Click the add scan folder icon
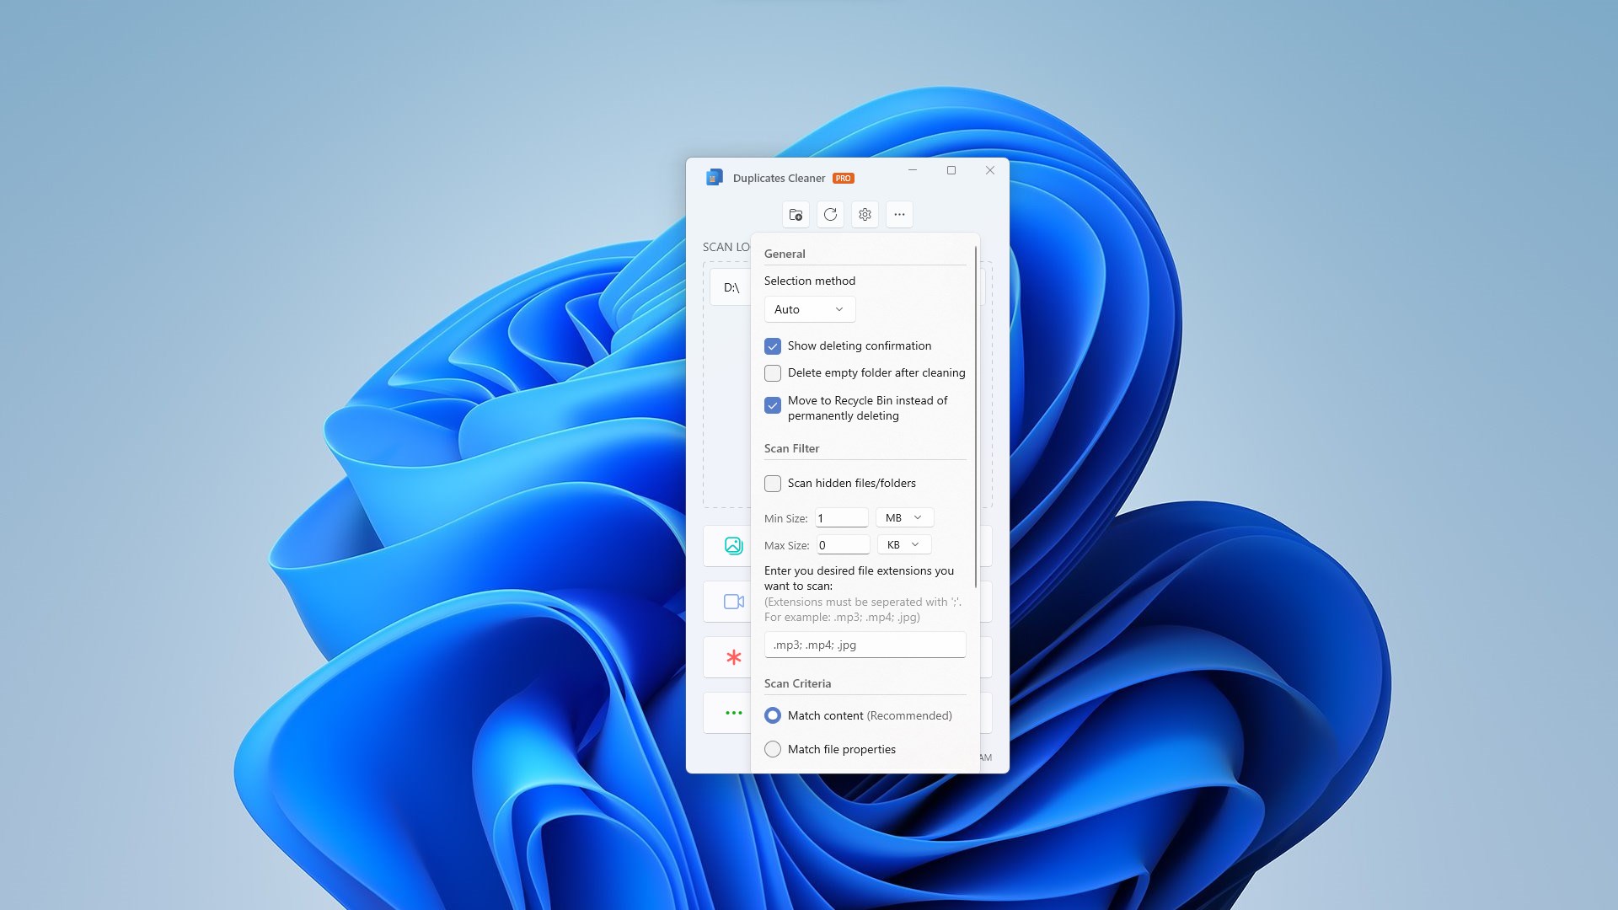 tap(796, 215)
